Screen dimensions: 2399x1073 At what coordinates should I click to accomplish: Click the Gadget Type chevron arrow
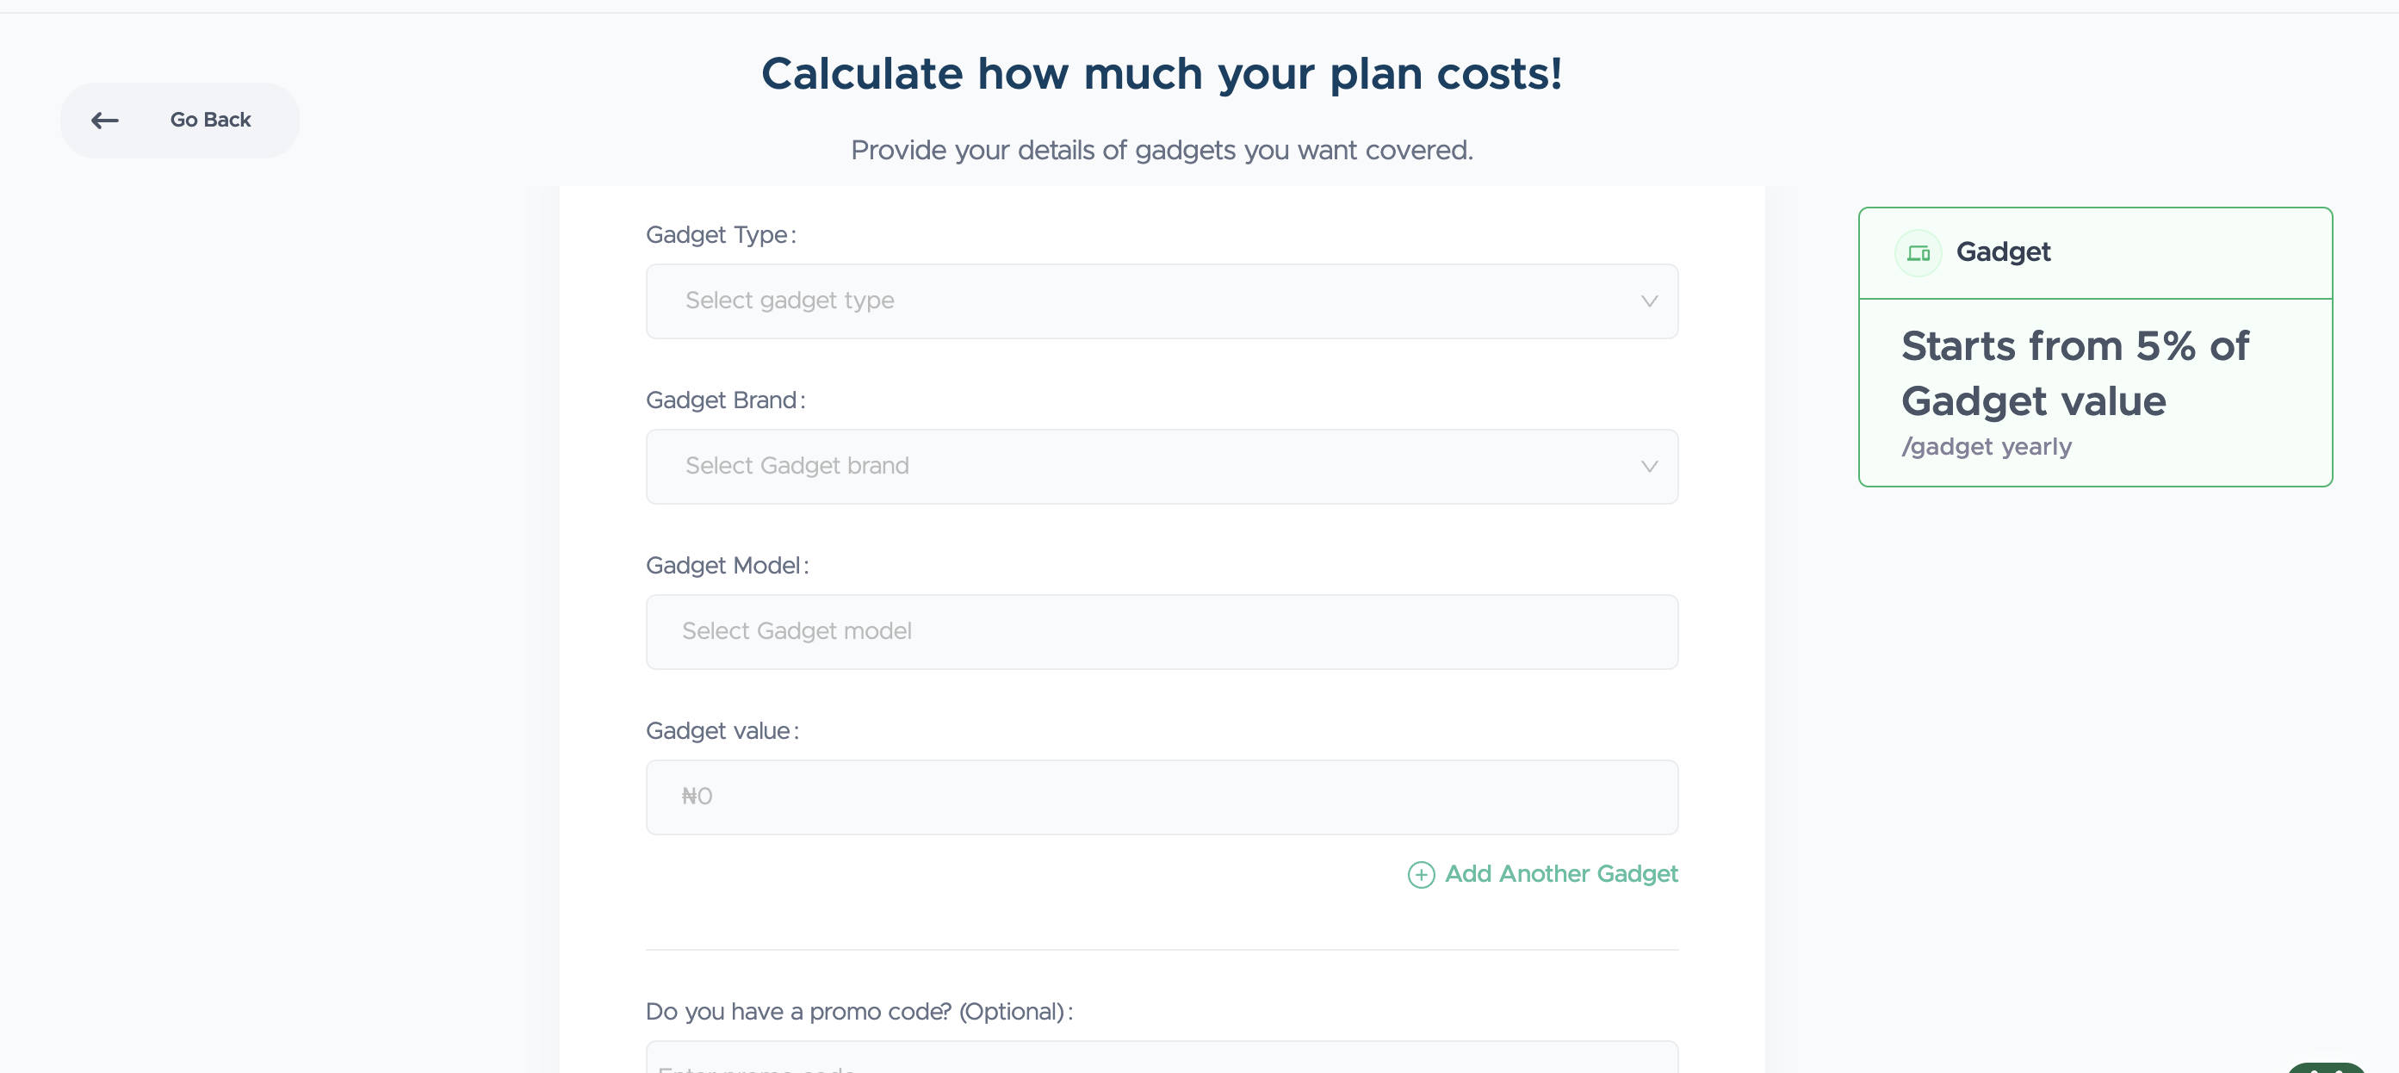coord(1648,301)
